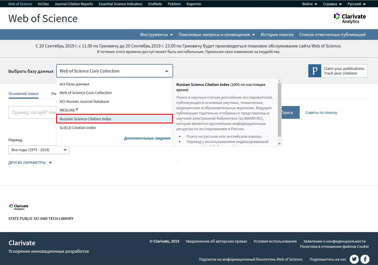Choose KCI-Korean Journal Database option
Viewport: 378px width, 265px height.
click(84, 101)
